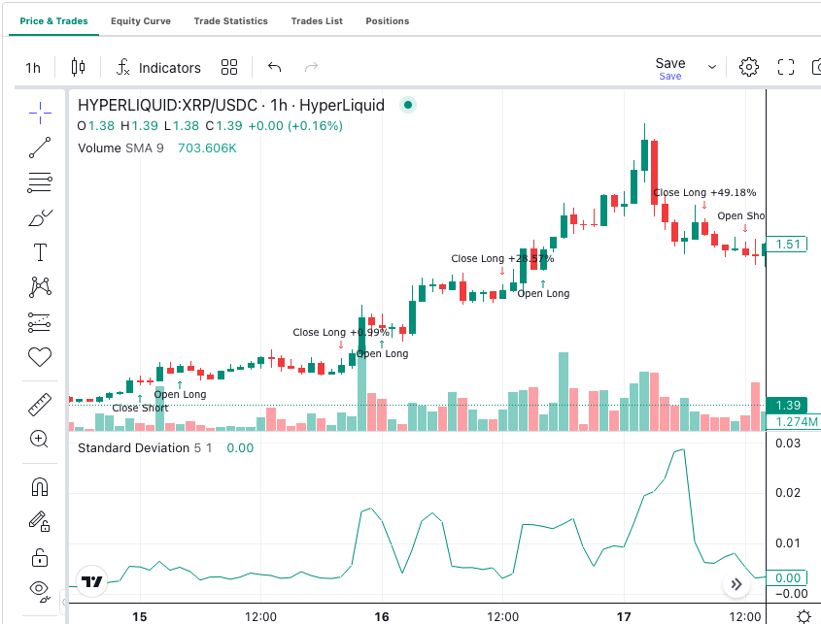821x624 pixels.
Task: Select the crosshair cursor tool
Action: click(x=40, y=113)
